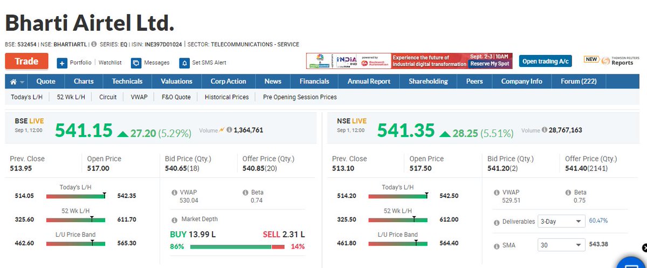Close the floating widget with X
This screenshot has height=268, width=647.
click(x=644, y=248)
